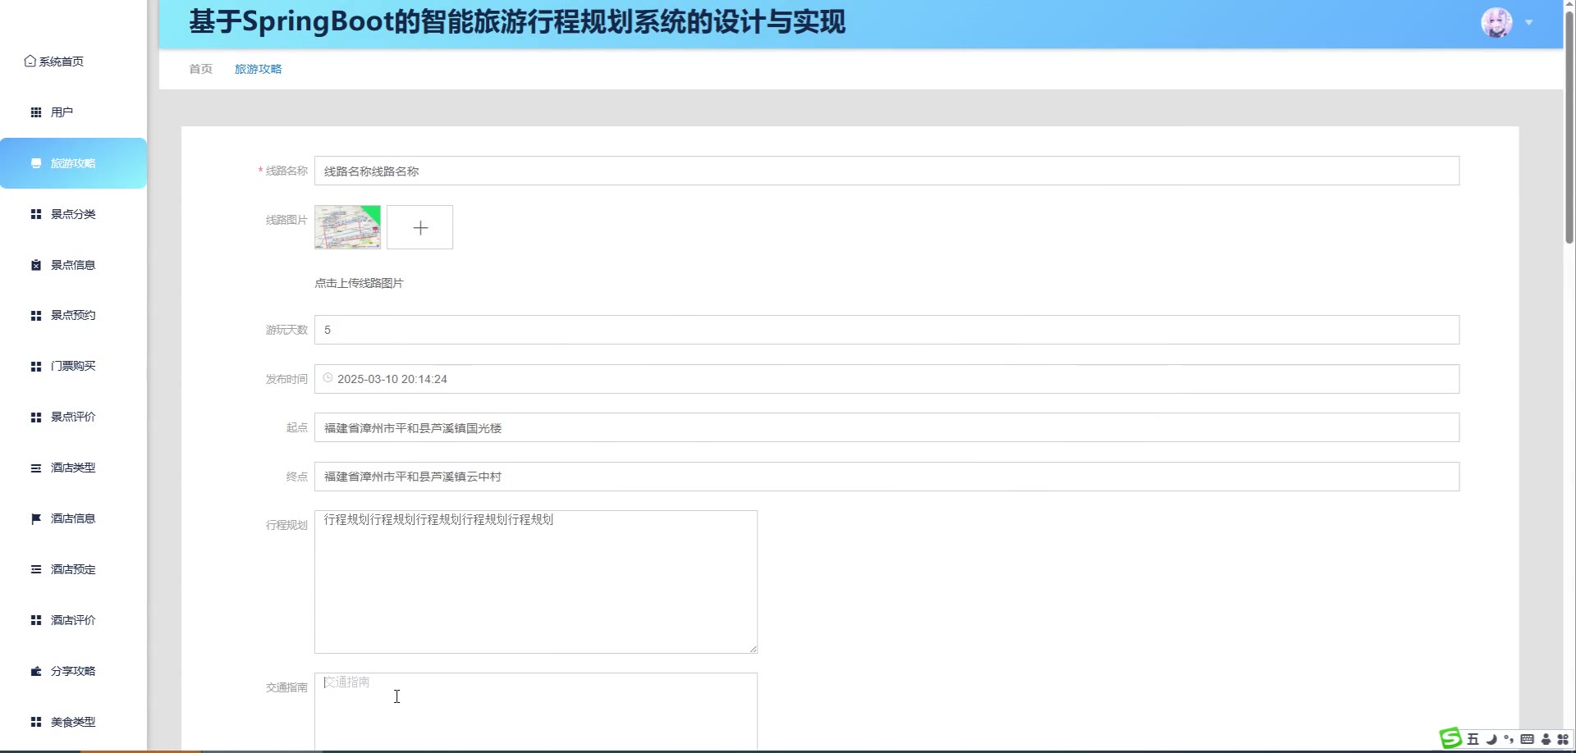Open 景点分类 from the sidebar
The width and height of the screenshot is (1576, 753).
[73, 214]
